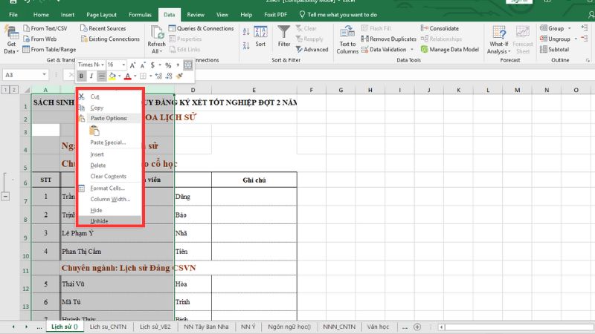Choose Unhide from the context menu
This screenshot has width=595, height=334.
pos(99,221)
